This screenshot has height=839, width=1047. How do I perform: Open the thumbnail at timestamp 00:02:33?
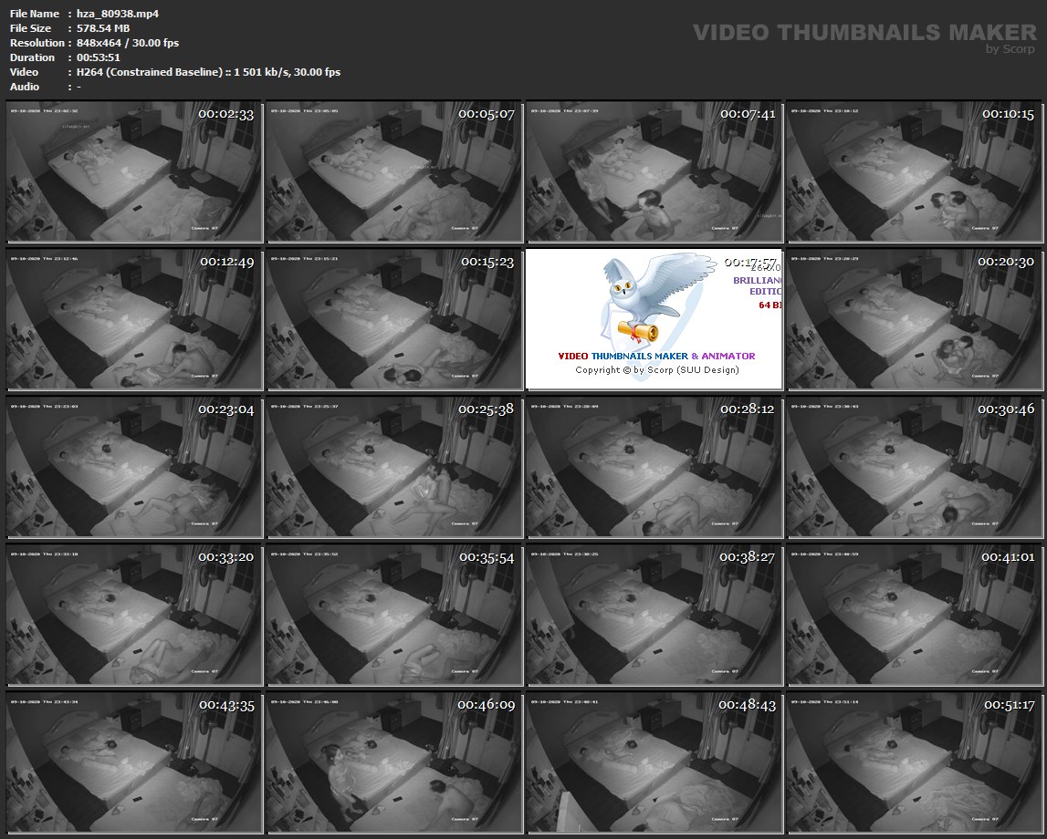[133, 171]
